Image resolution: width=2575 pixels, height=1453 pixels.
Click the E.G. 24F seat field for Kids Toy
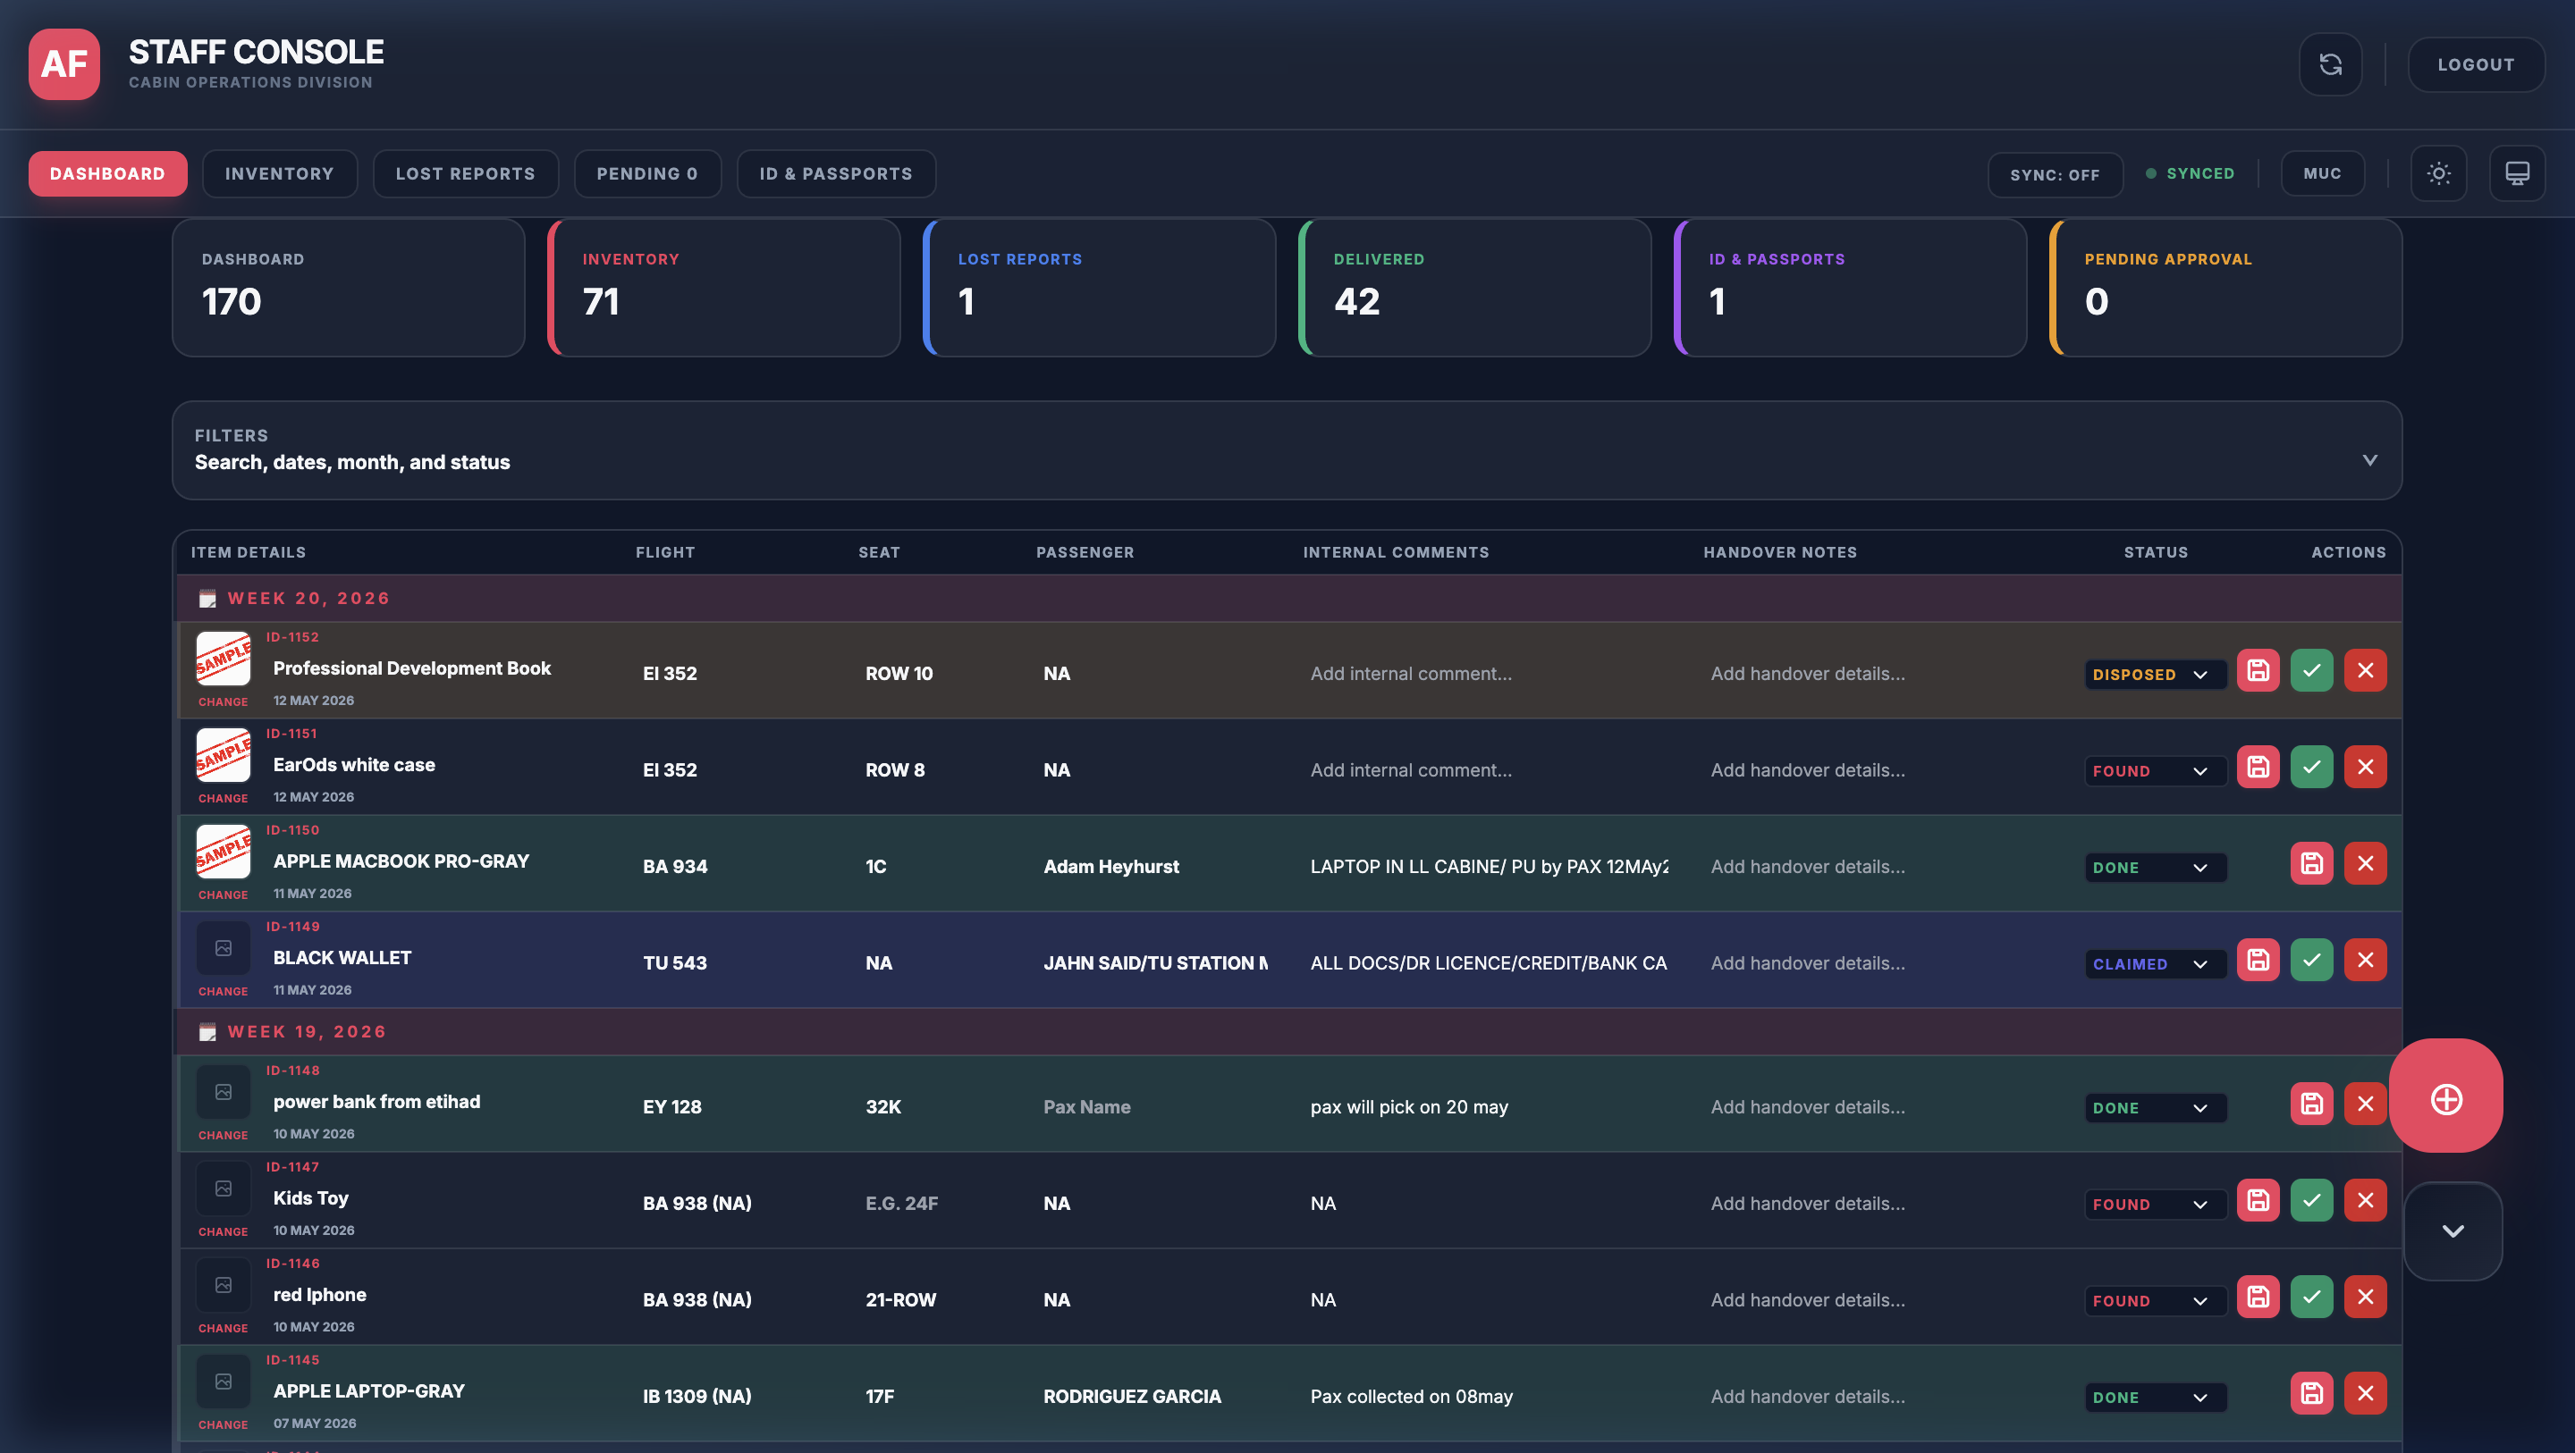[x=930, y=1205]
